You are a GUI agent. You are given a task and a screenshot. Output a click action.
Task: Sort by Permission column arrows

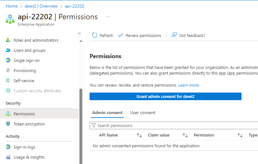coord(240,135)
